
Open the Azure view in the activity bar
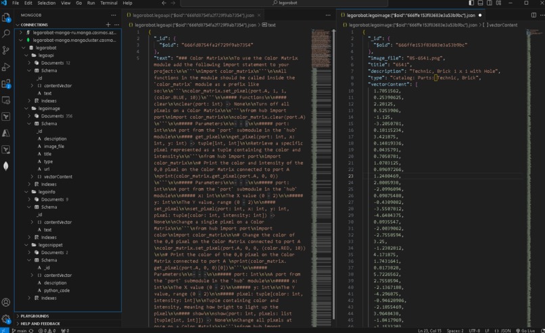[6, 133]
